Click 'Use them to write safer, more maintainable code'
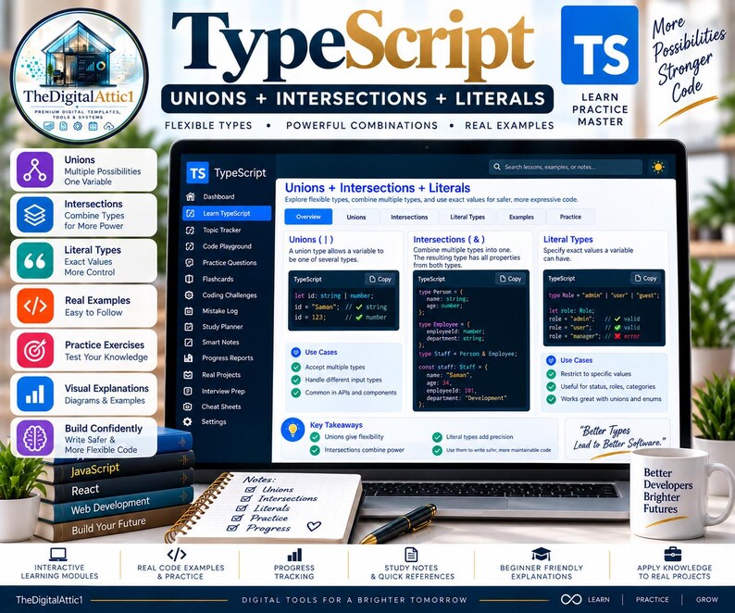The height and width of the screenshot is (613, 735). click(x=498, y=450)
